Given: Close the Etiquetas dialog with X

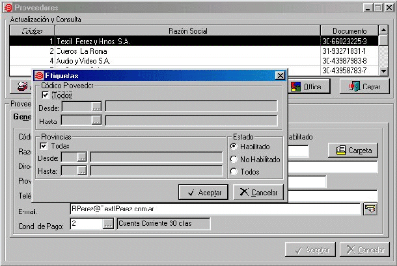Looking at the screenshot, I should click(x=280, y=76).
